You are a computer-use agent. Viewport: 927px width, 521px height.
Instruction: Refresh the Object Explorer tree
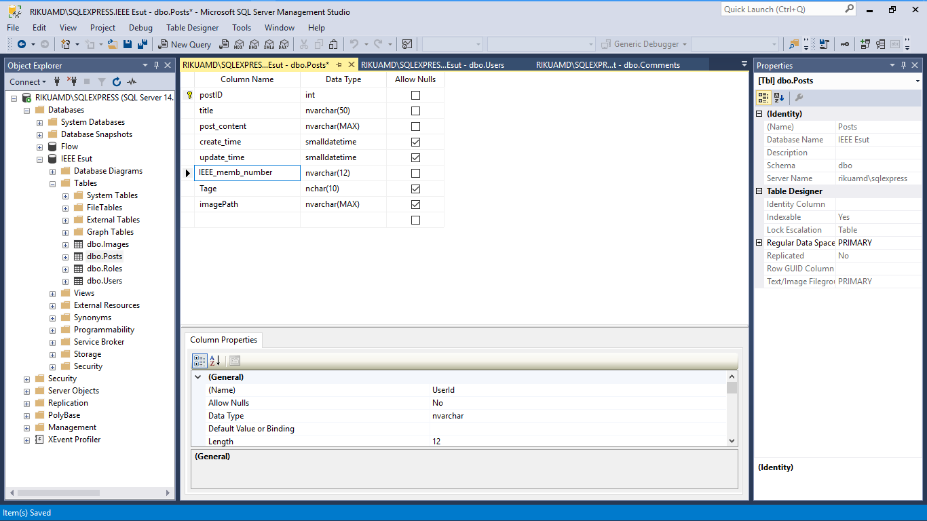(117, 81)
